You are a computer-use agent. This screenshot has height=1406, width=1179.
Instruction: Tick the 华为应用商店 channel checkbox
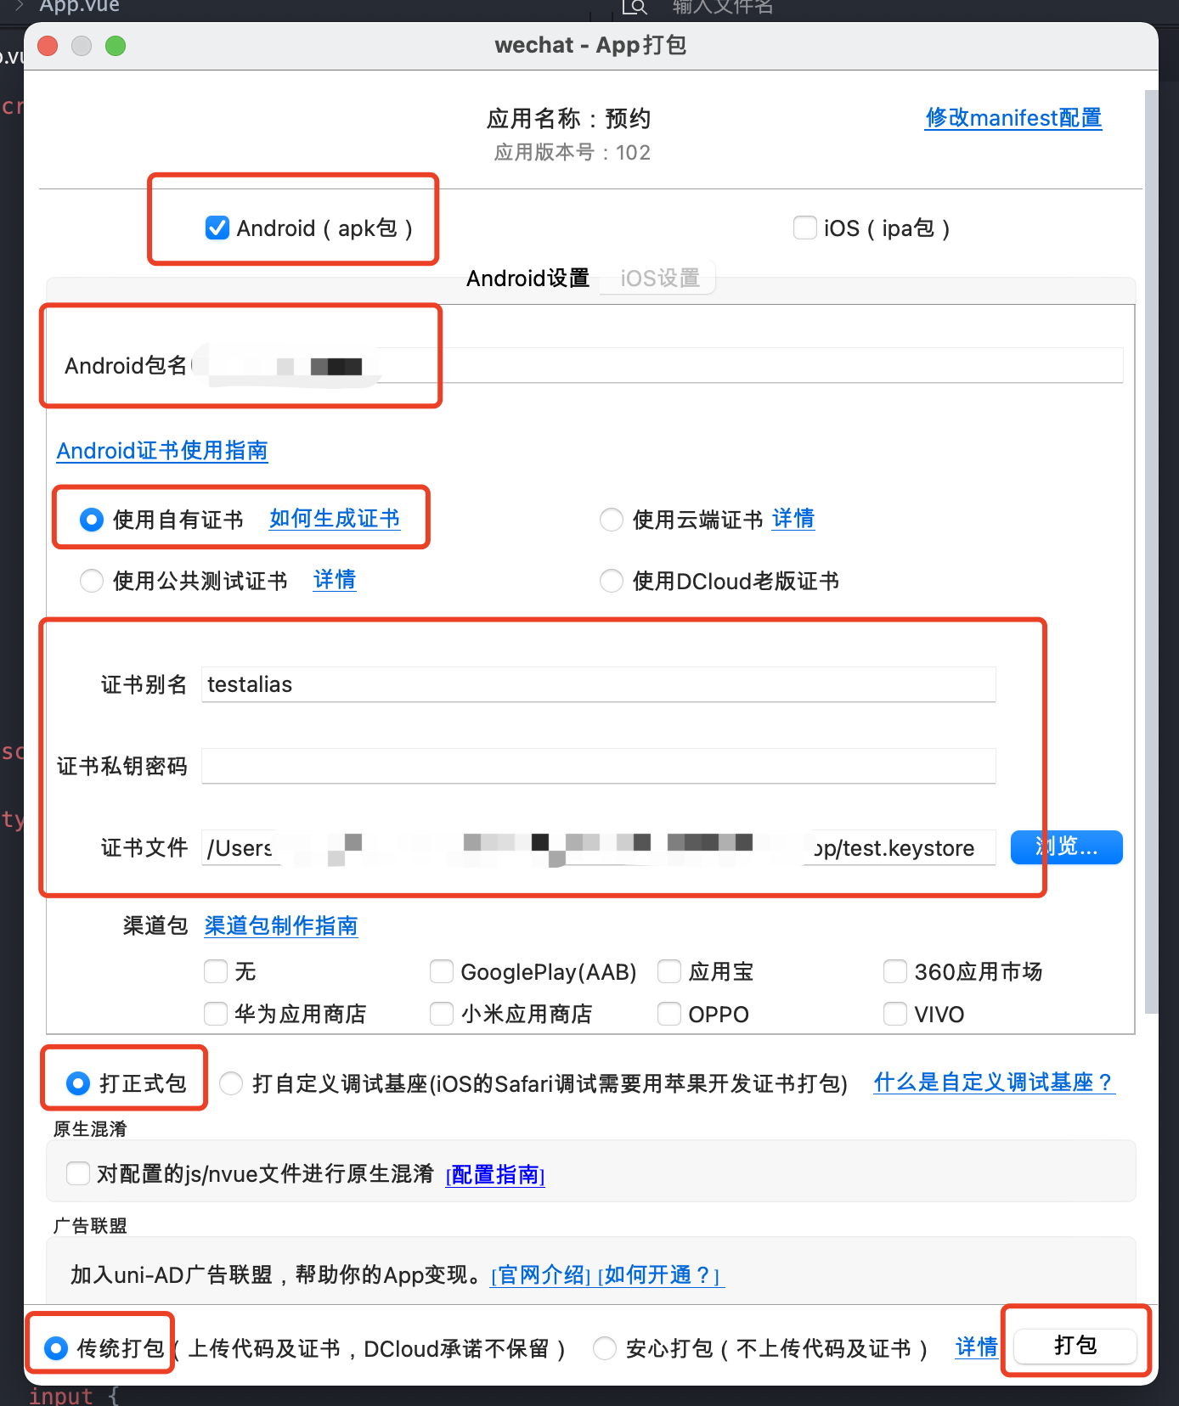[x=216, y=1014]
